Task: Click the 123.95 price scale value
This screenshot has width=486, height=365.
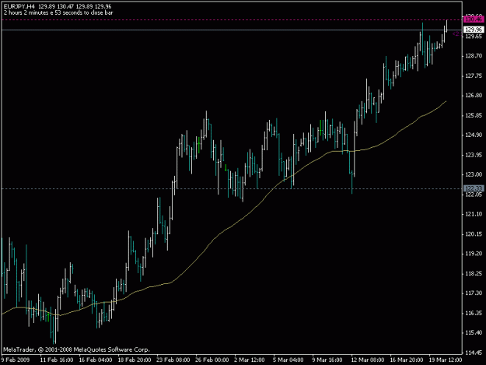Action: pos(474,155)
